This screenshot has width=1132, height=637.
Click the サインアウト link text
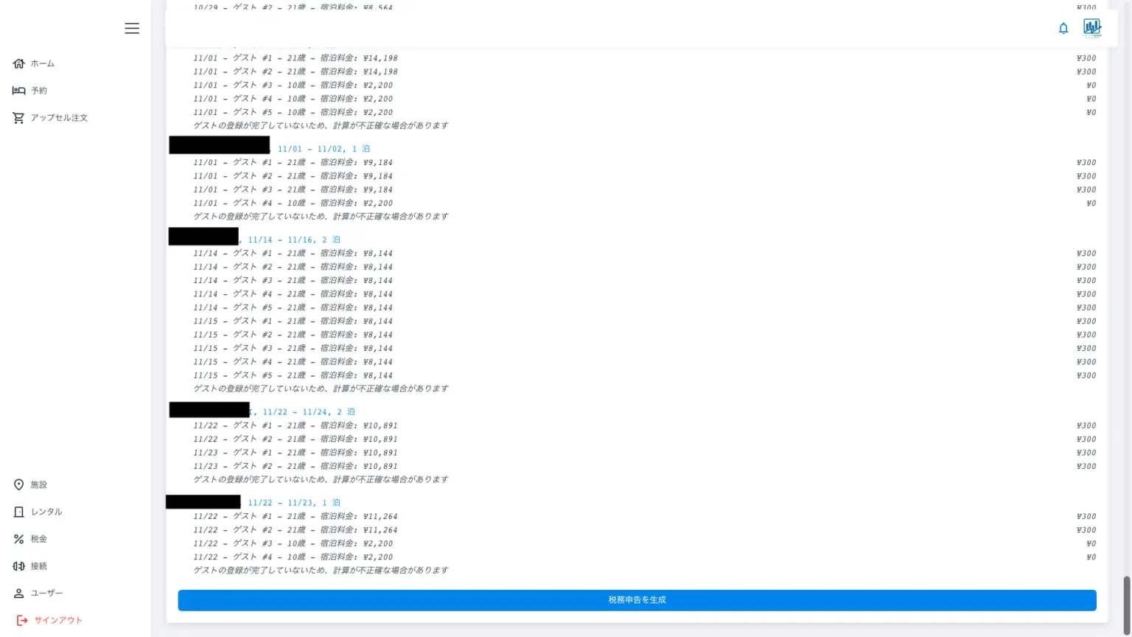pos(58,620)
